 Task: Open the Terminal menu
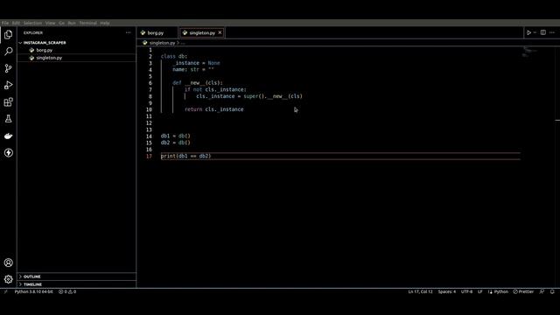[x=87, y=23]
